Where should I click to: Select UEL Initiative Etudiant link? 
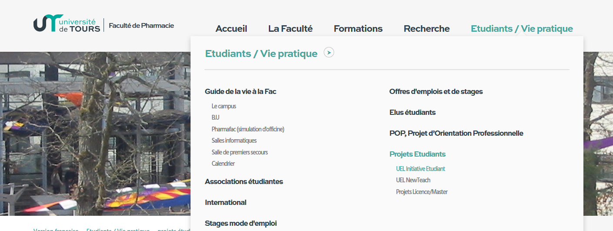pyautogui.click(x=421, y=169)
